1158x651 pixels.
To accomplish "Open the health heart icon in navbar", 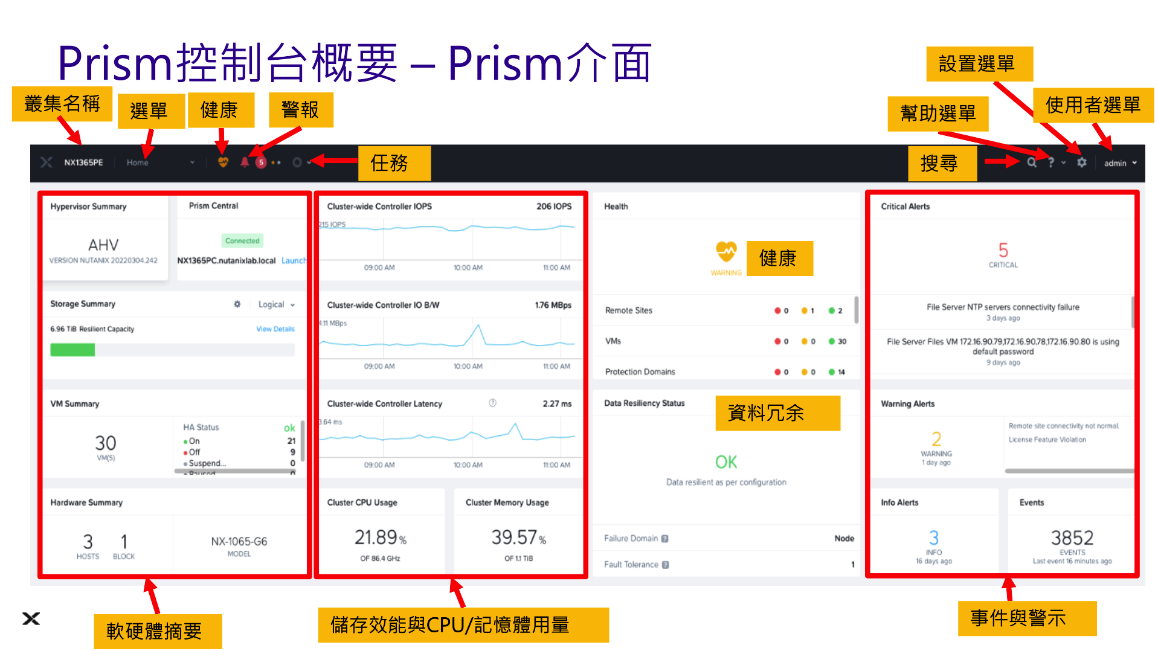I will click(223, 162).
